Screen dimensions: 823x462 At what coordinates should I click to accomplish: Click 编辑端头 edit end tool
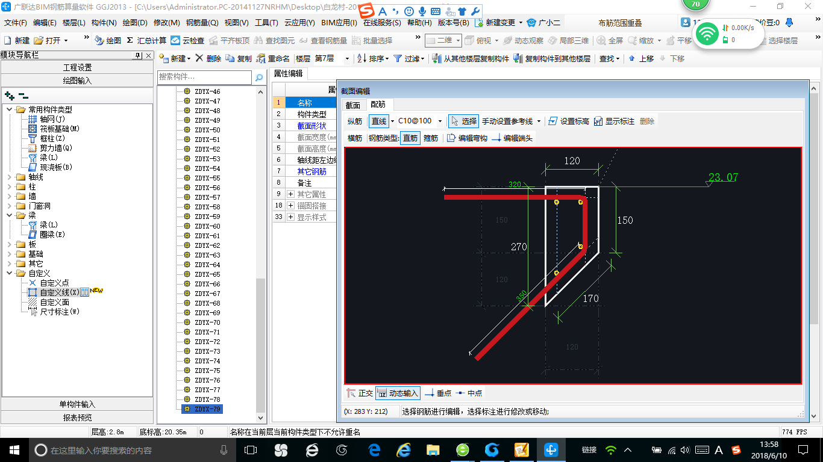[x=512, y=138]
